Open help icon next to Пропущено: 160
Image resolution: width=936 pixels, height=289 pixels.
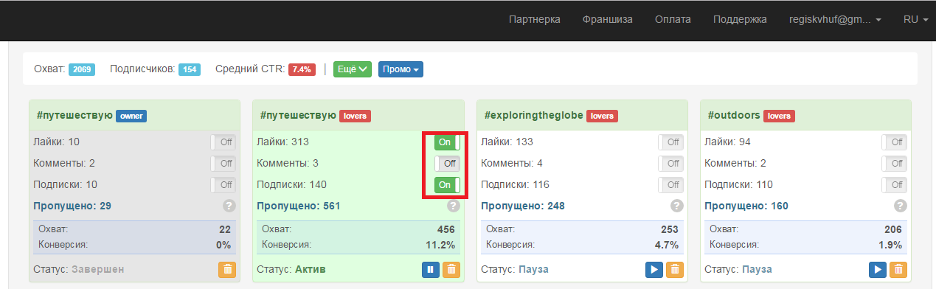tap(901, 206)
